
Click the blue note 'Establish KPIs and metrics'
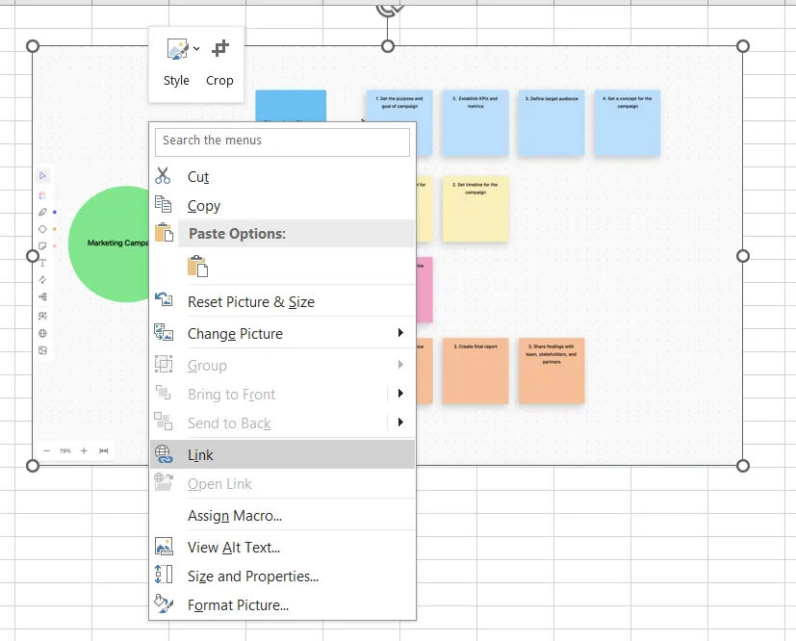(475, 123)
